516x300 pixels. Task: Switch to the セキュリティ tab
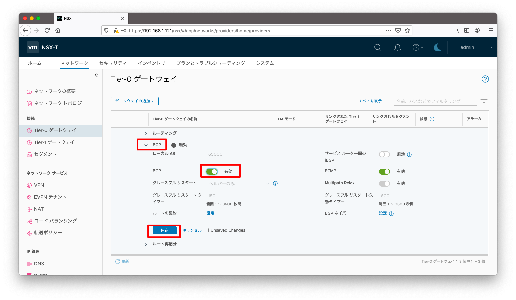click(113, 63)
